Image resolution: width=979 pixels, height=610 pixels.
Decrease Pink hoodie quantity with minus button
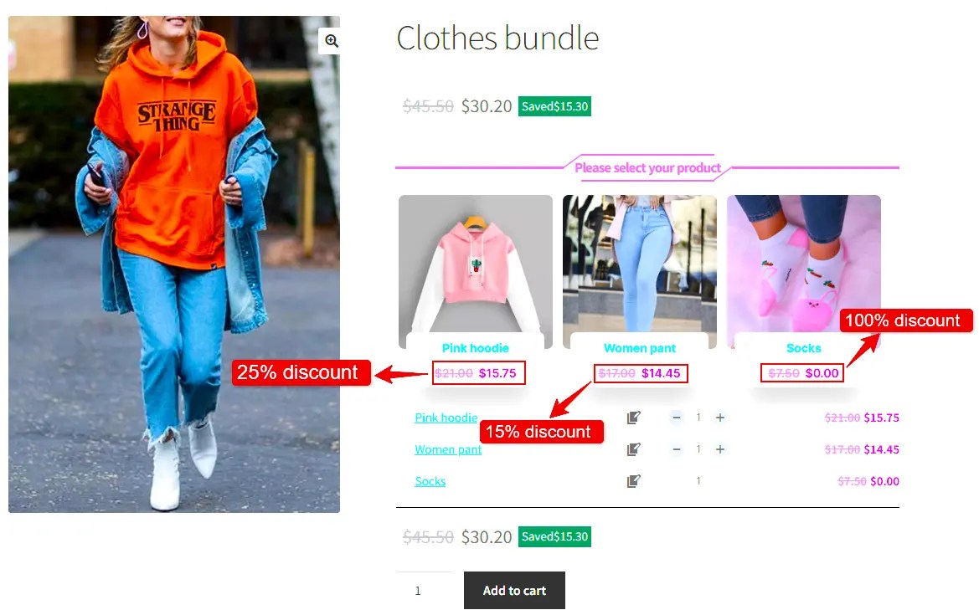(676, 418)
